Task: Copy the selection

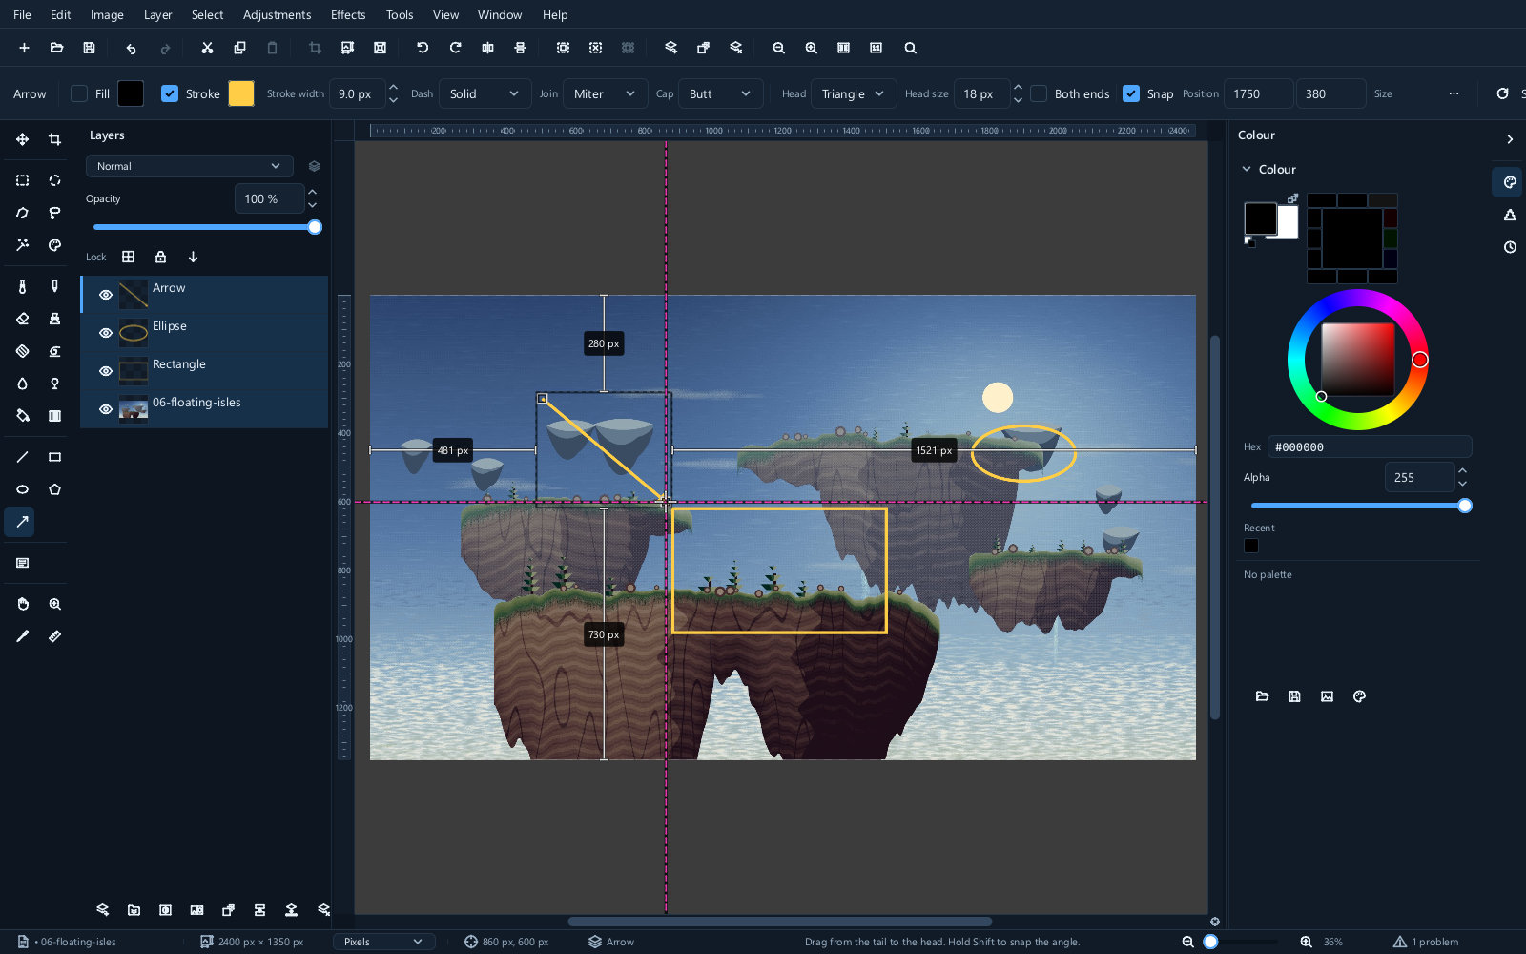Action: pyautogui.click(x=239, y=48)
